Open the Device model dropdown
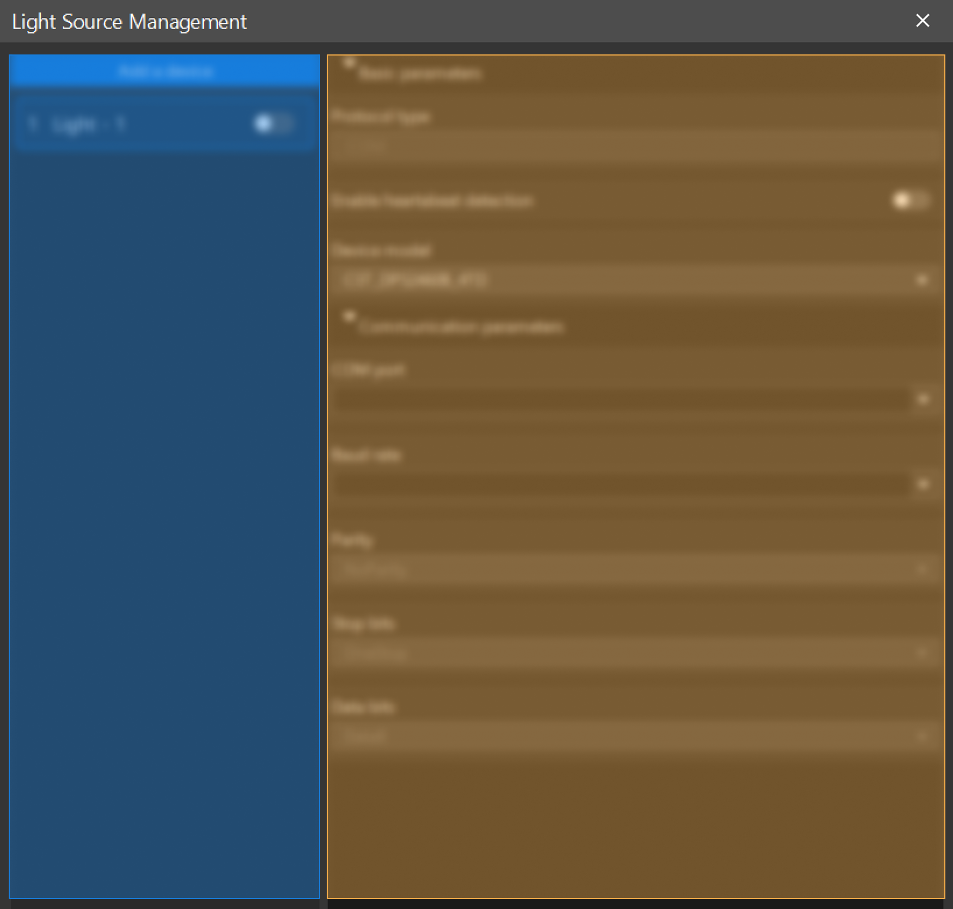953x909 pixels. [x=632, y=279]
